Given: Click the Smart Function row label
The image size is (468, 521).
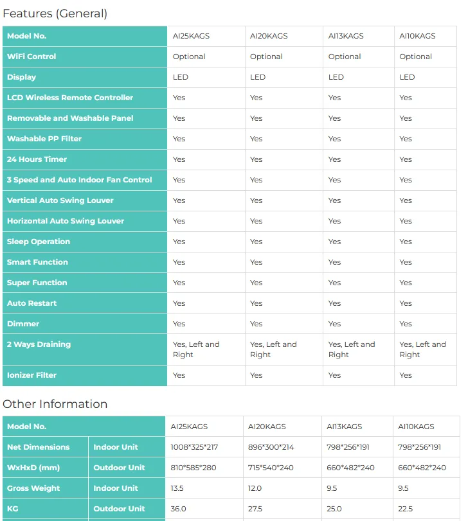Looking at the screenshot, I should pyautogui.click(x=37, y=262).
